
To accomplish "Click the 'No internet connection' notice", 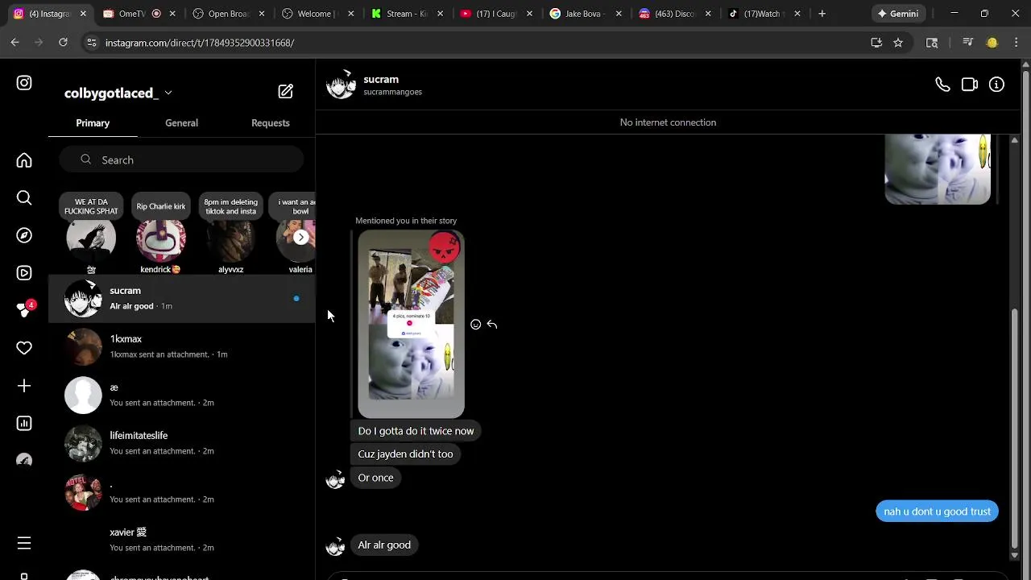I will click(668, 122).
